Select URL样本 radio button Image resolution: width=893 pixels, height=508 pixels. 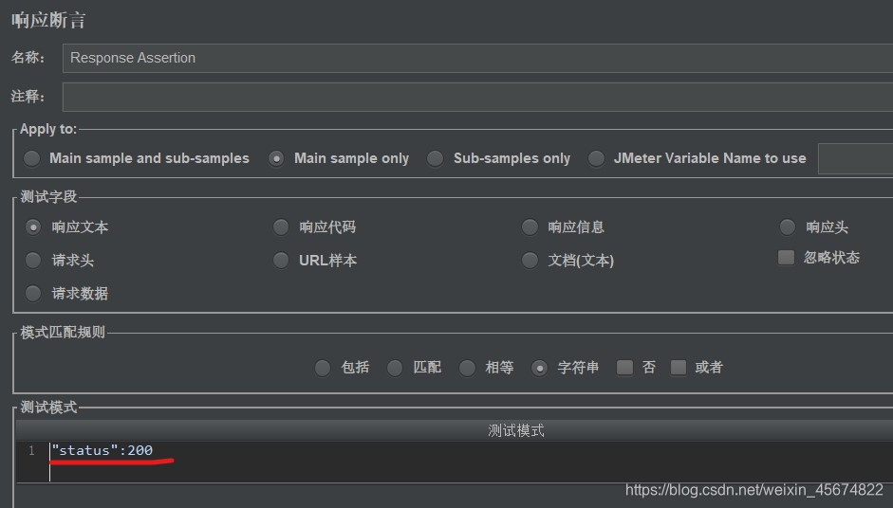click(x=281, y=260)
